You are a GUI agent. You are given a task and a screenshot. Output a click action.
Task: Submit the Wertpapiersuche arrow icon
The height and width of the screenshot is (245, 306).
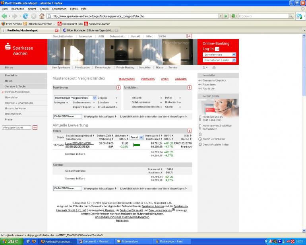pyautogui.click(x=35, y=128)
